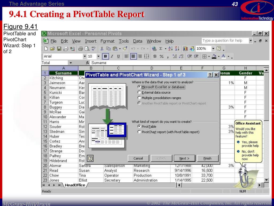Center align the cell text
Image resolution: width=274 pixels, height=206 pixels.
coord(133,56)
